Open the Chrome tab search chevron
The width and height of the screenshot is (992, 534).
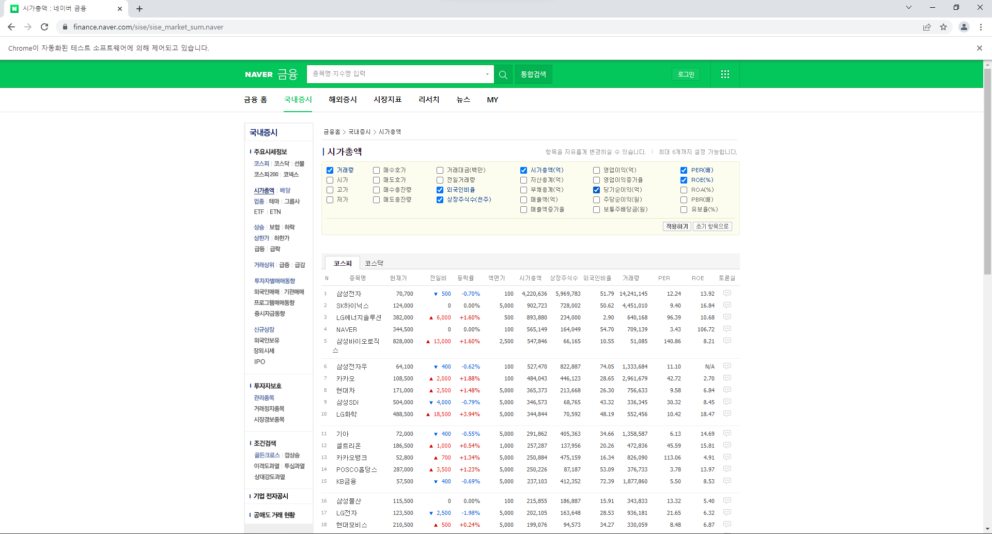908,7
